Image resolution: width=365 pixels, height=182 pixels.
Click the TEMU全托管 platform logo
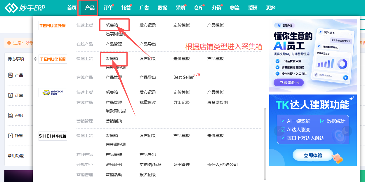(x=53, y=25)
